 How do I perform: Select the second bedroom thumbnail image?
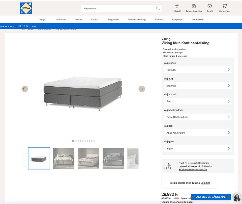tap(88, 158)
